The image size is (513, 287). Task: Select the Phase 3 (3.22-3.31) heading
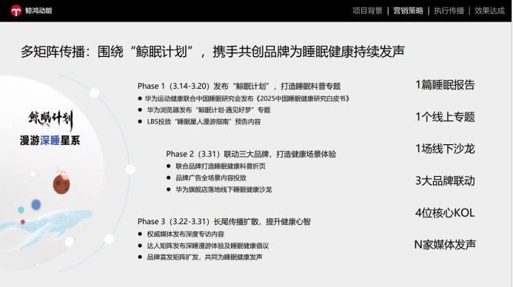[224, 222]
